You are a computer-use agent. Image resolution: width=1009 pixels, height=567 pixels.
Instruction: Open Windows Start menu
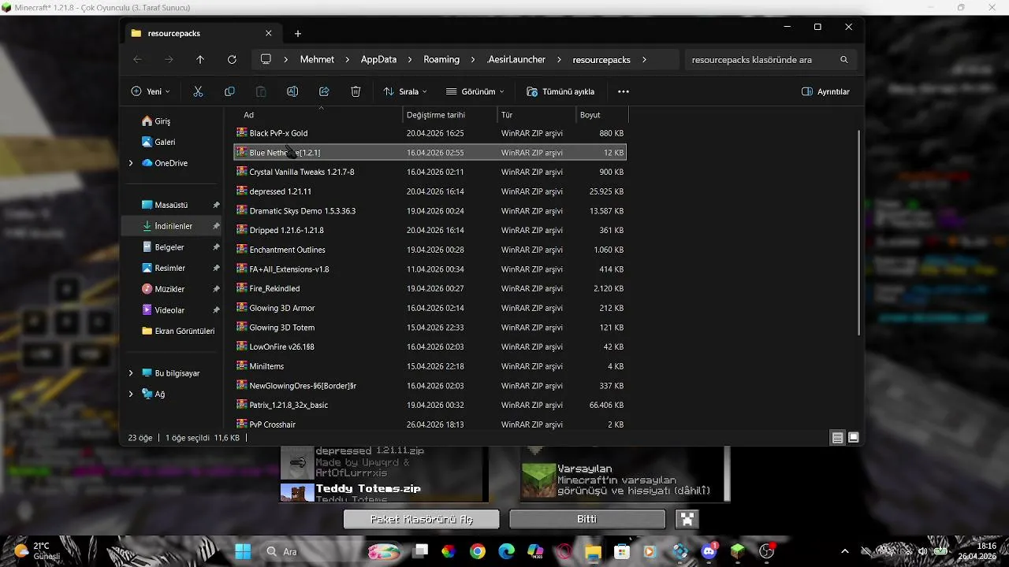(243, 551)
